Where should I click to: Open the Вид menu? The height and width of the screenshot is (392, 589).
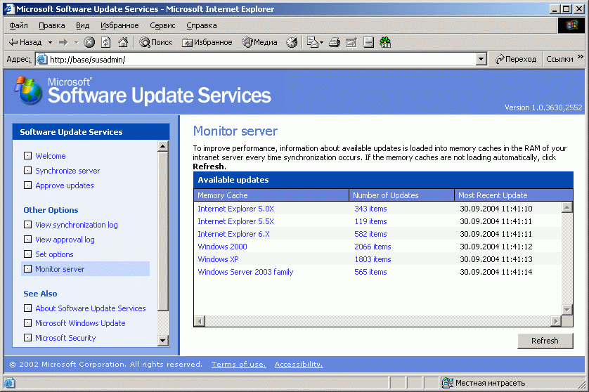(x=83, y=25)
